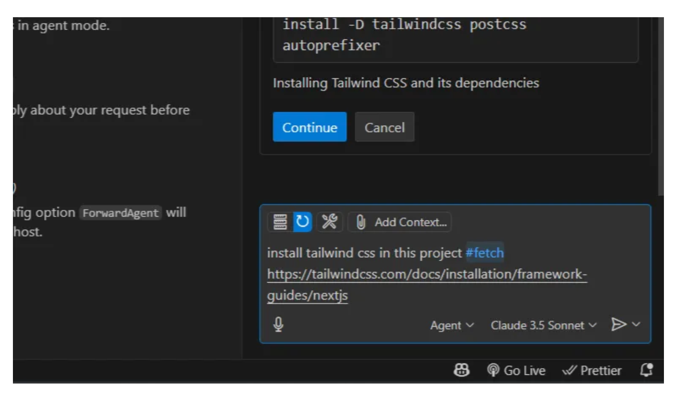This screenshot has height=394, width=696.
Task: Start voice input with the microphone icon
Action: 278,325
